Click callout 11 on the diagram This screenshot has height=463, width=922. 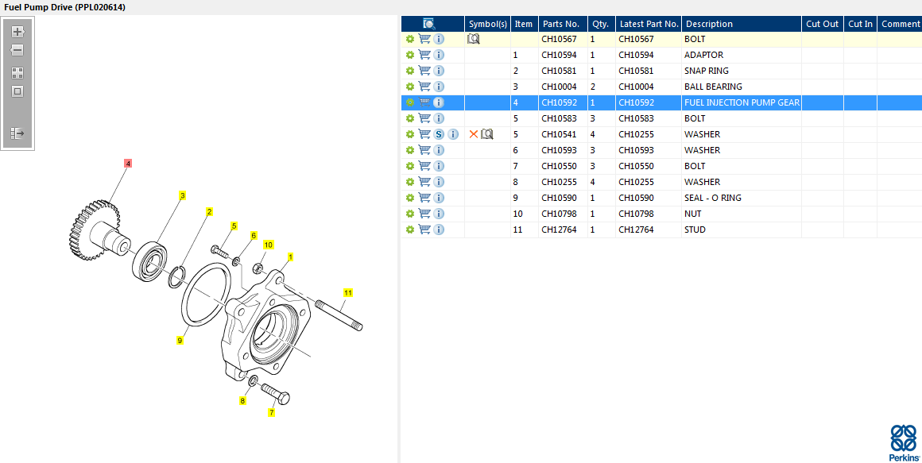347,292
